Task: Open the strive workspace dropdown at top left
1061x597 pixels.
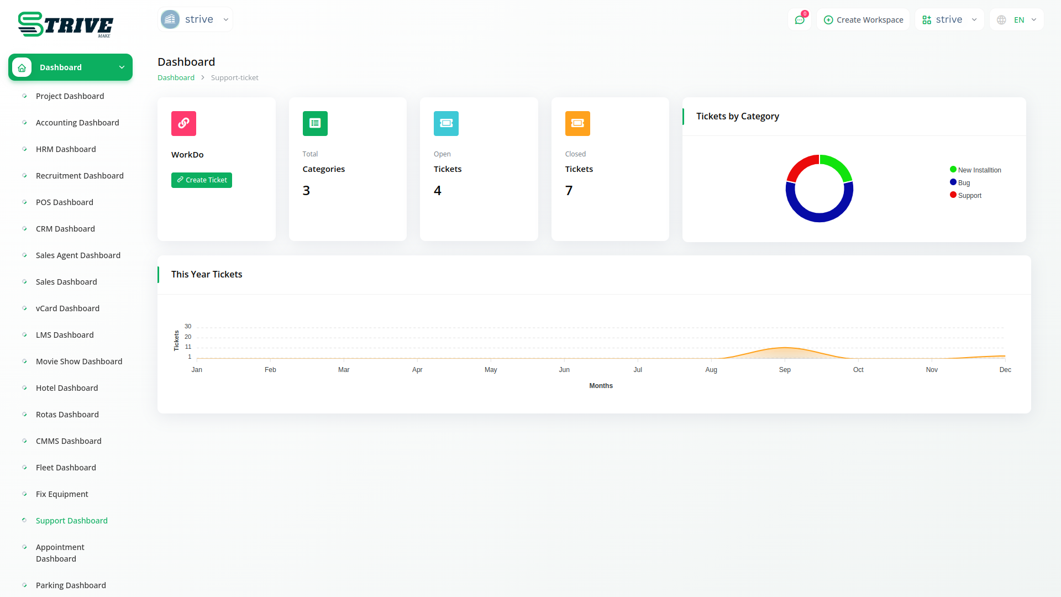Action: 195,19
